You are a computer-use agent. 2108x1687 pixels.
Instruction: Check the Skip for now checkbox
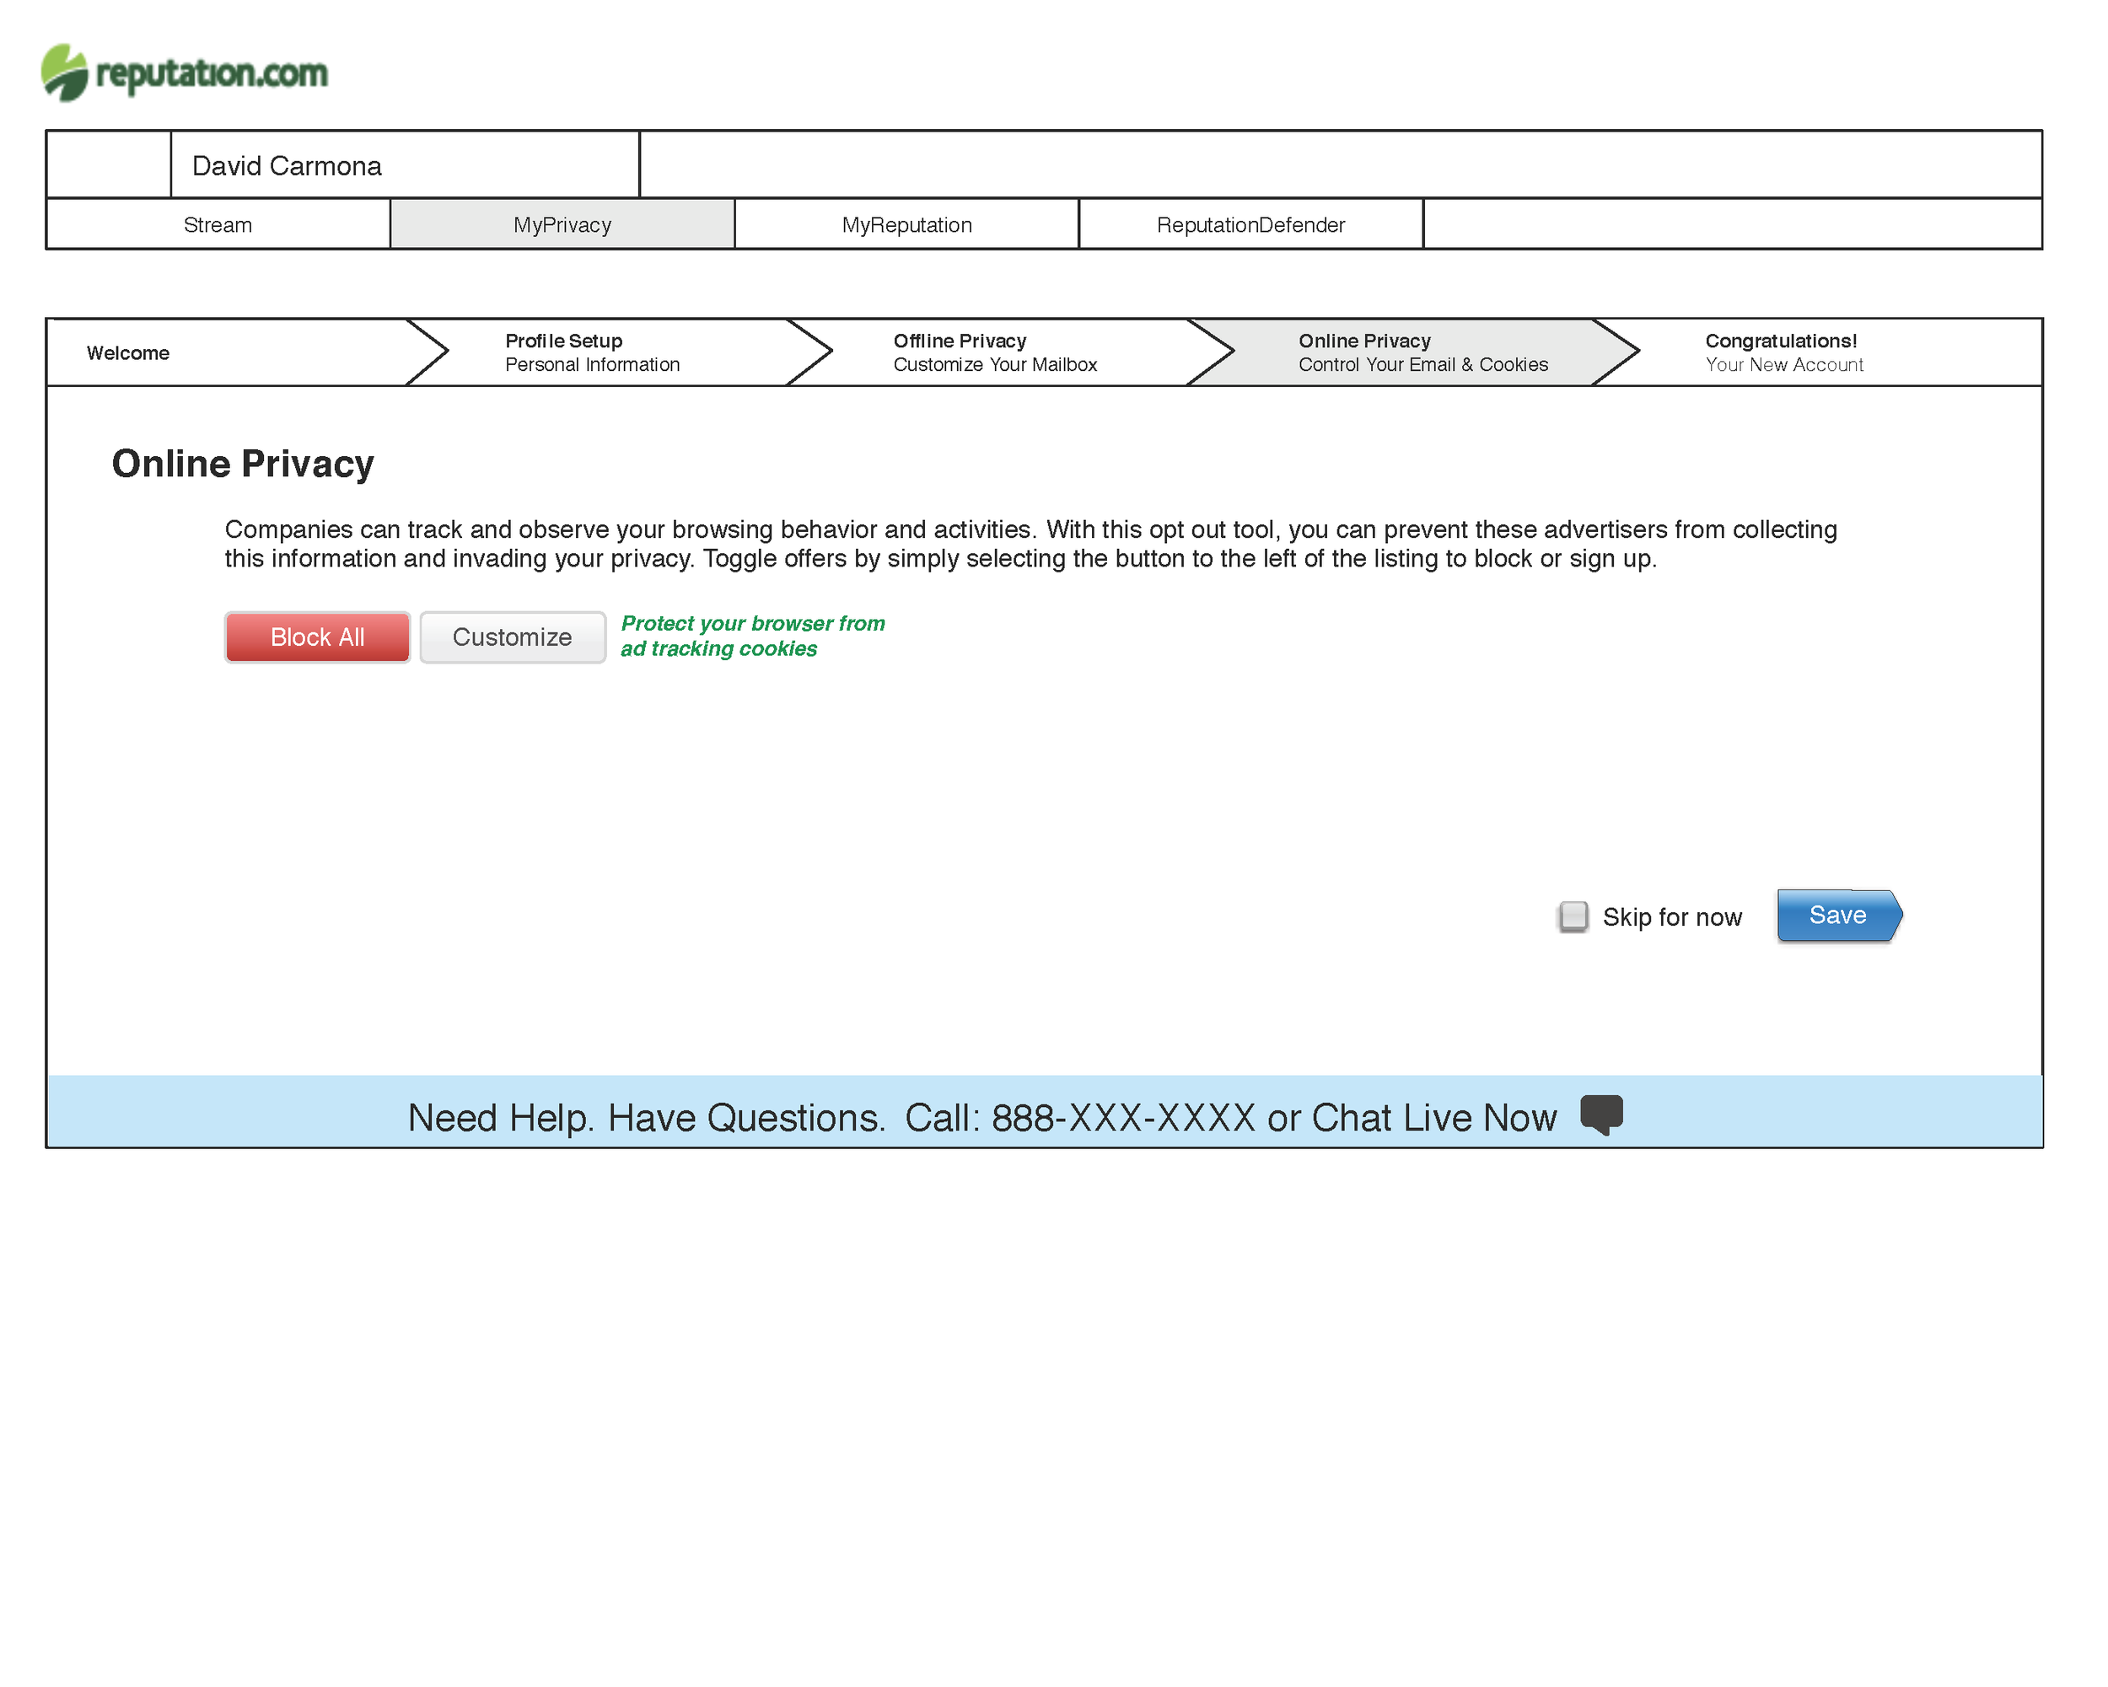click(1573, 916)
